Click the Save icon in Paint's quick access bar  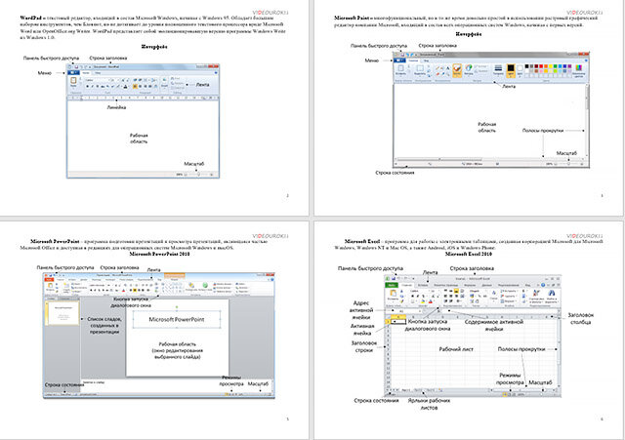[x=402, y=55]
